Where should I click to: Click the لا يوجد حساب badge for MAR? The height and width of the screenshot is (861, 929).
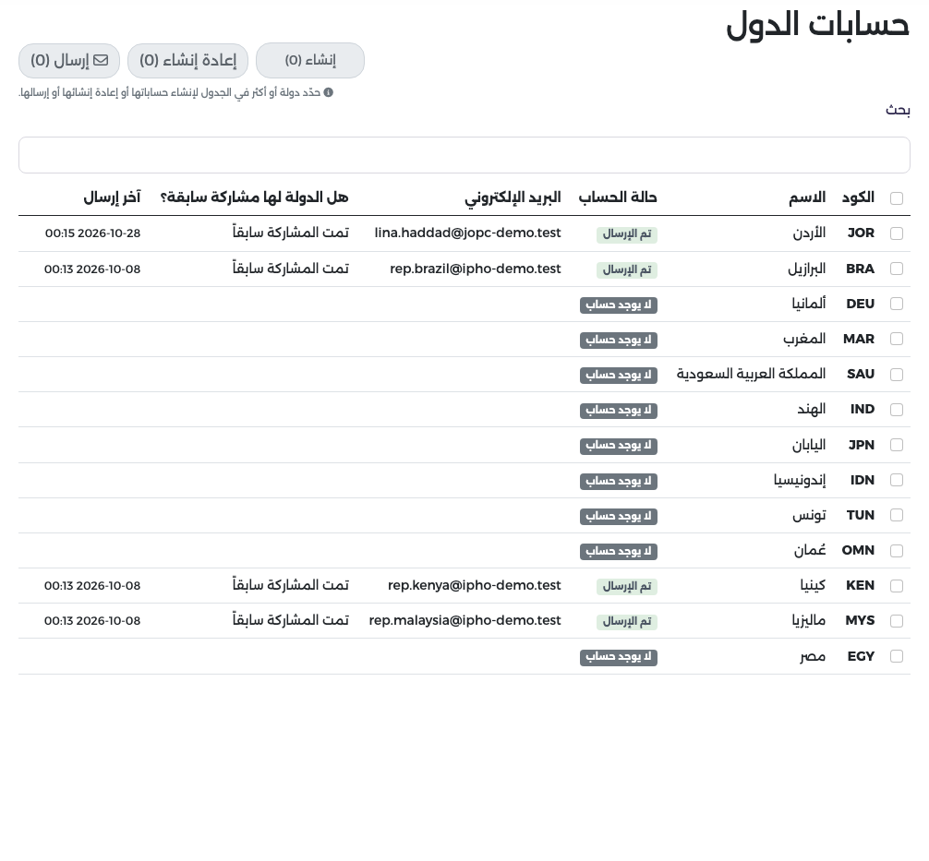coord(619,340)
